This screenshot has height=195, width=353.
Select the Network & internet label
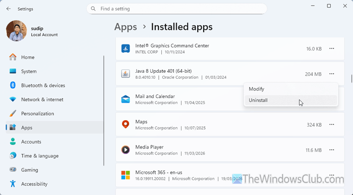coord(42,100)
